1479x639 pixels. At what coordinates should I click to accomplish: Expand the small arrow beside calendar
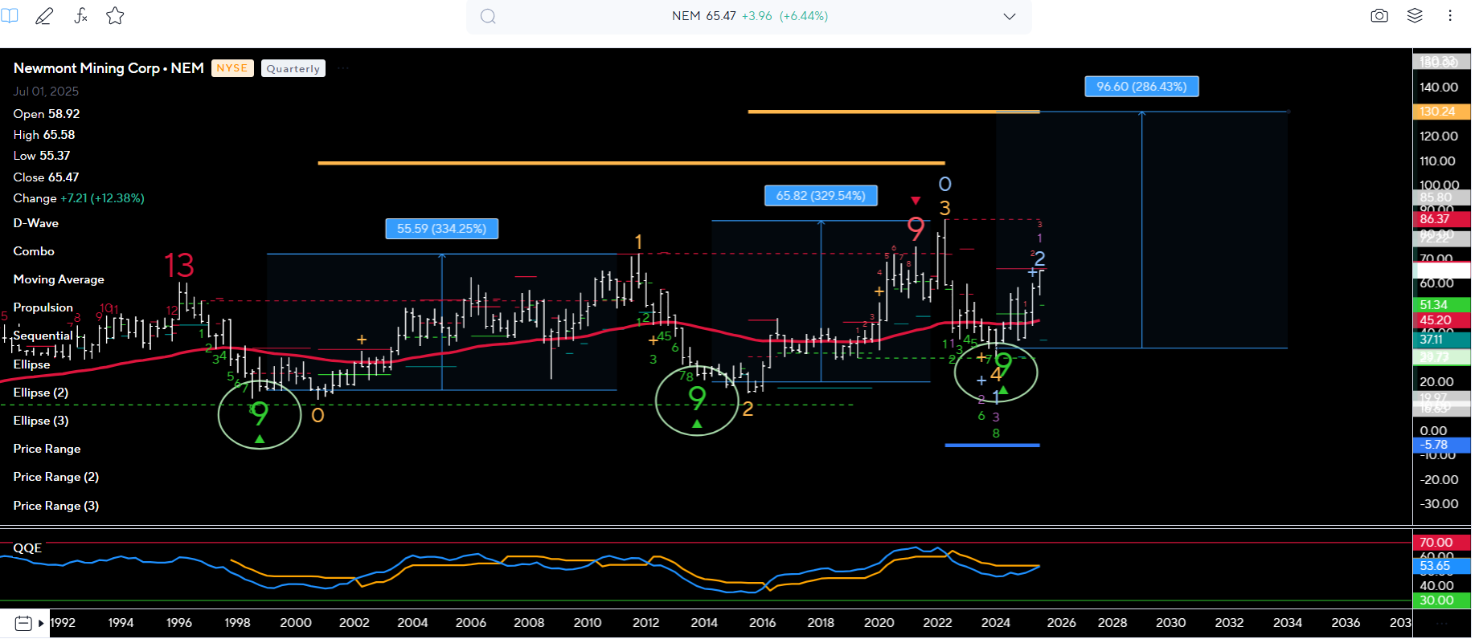coord(41,623)
